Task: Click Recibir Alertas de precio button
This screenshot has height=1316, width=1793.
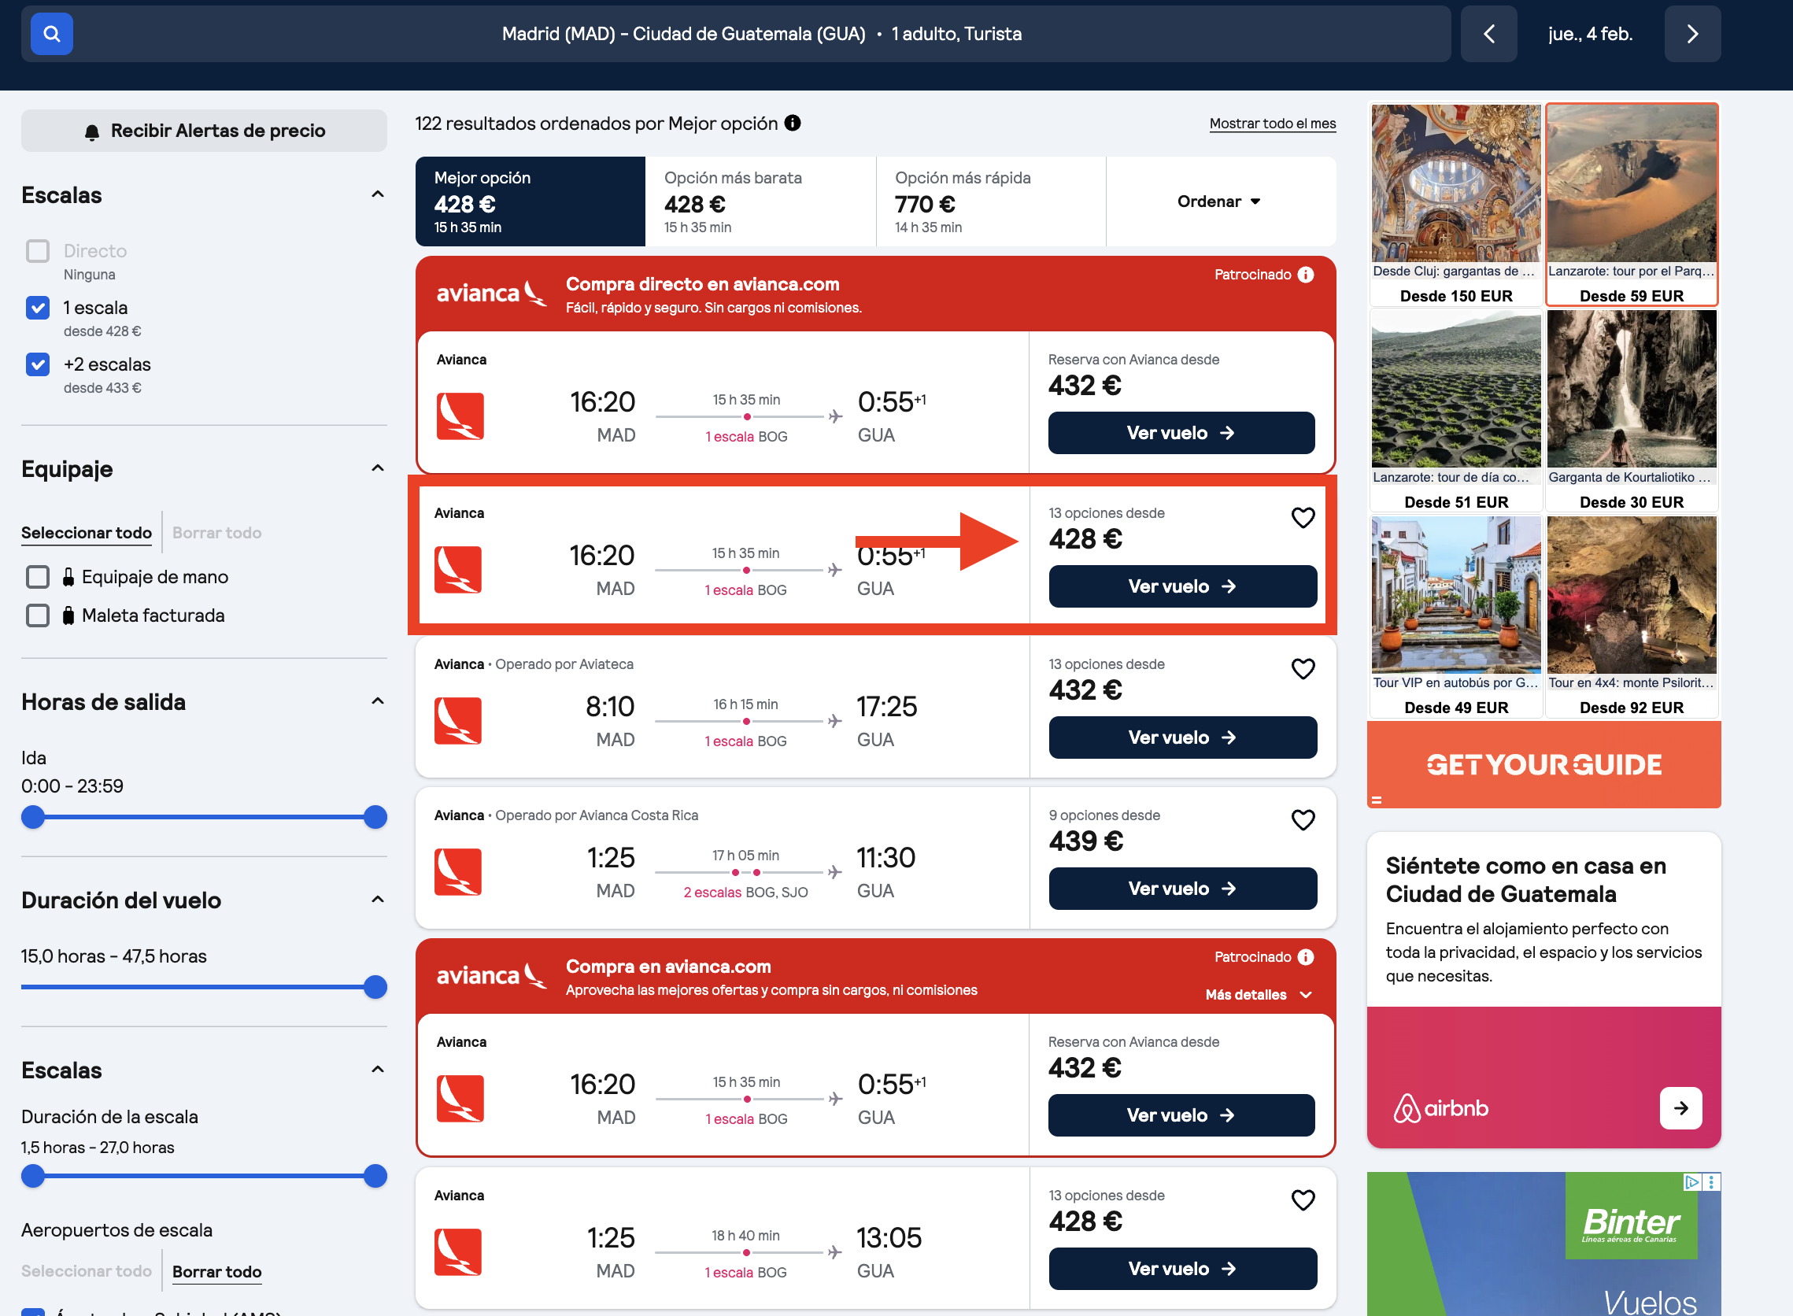Action: 204,131
